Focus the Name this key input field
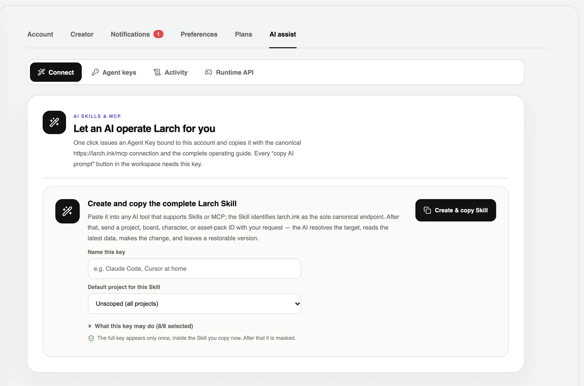Viewport: 584px width, 386px height. 195,269
